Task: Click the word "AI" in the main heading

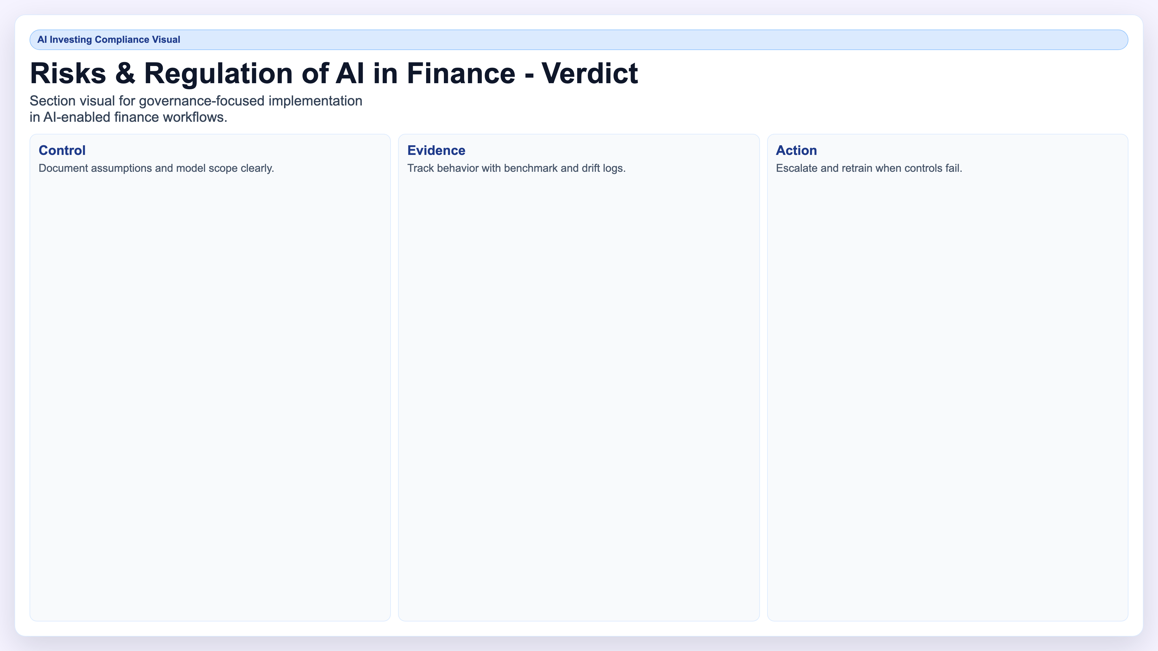Action: 350,73
